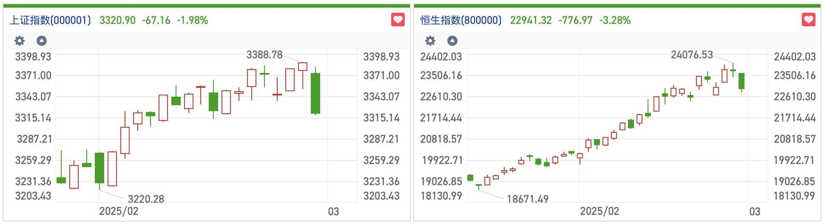Image resolution: width=824 pixels, height=224 pixels.
Task: Click the -3.28% change value of 恒生指数
Action: click(615, 20)
